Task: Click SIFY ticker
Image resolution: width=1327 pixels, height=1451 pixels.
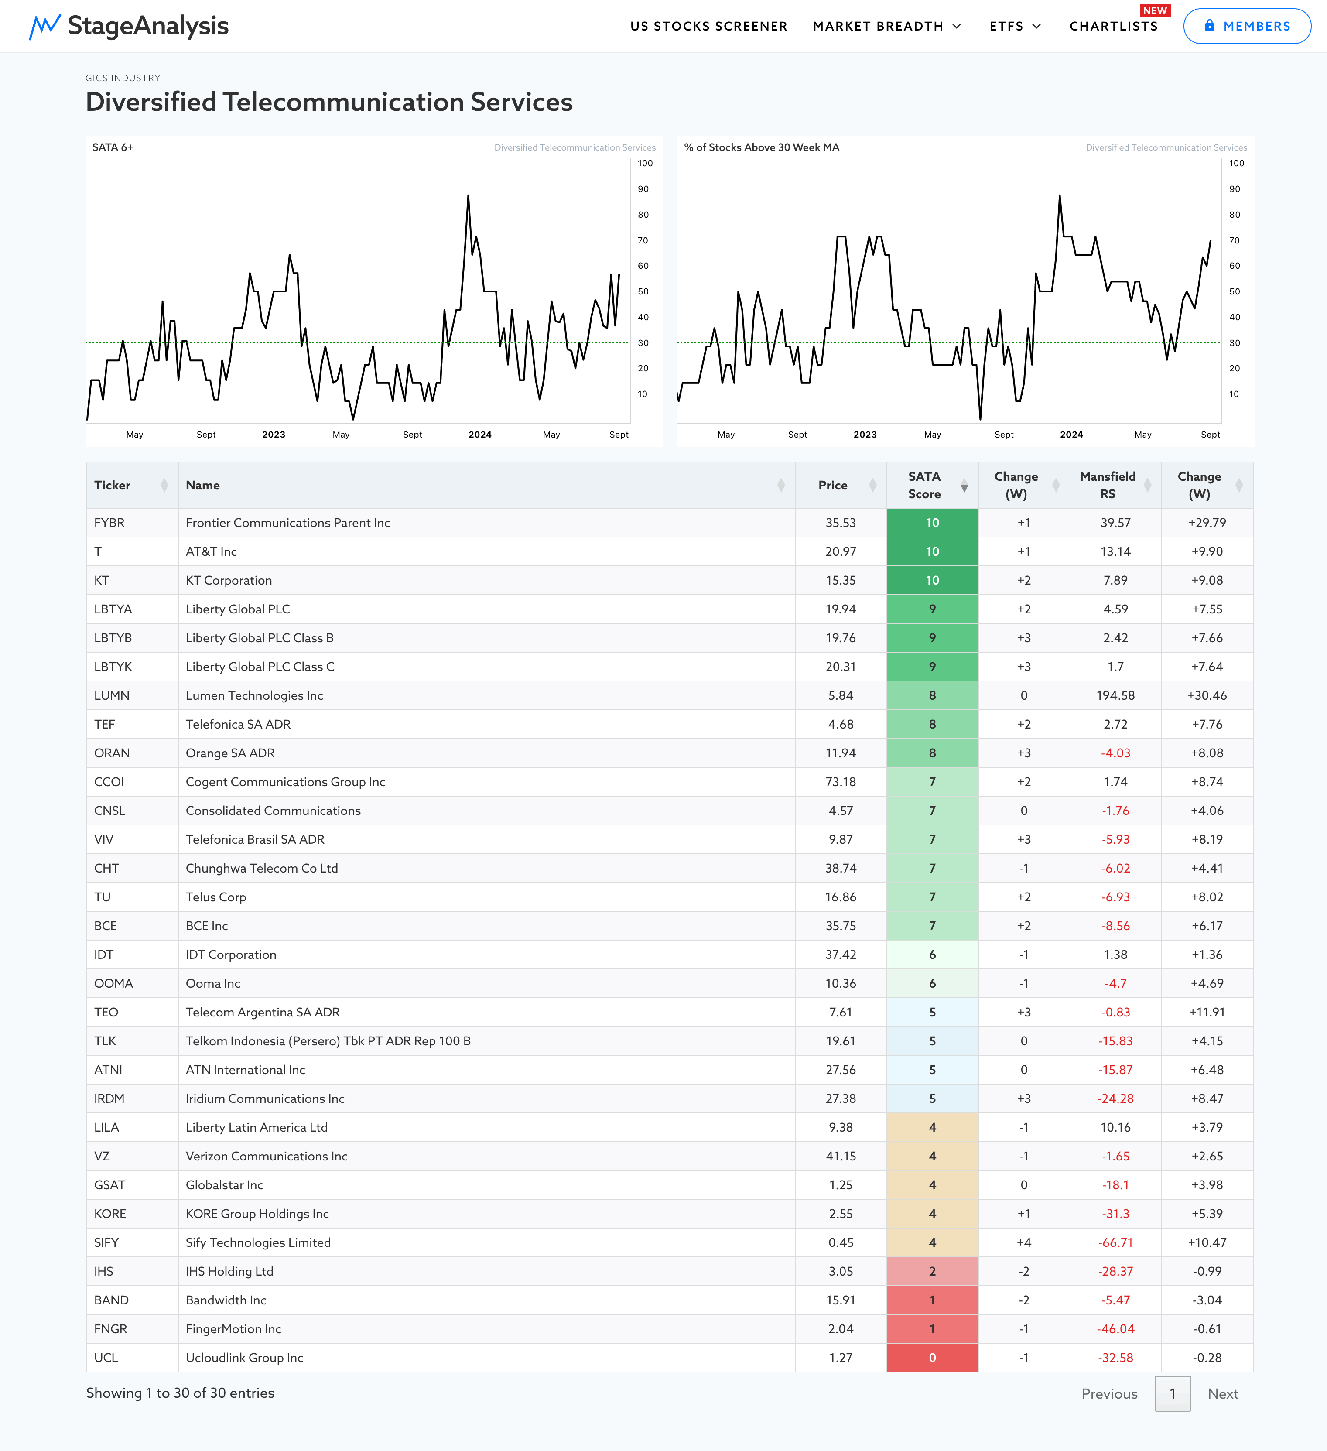Action: (x=106, y=1242)
